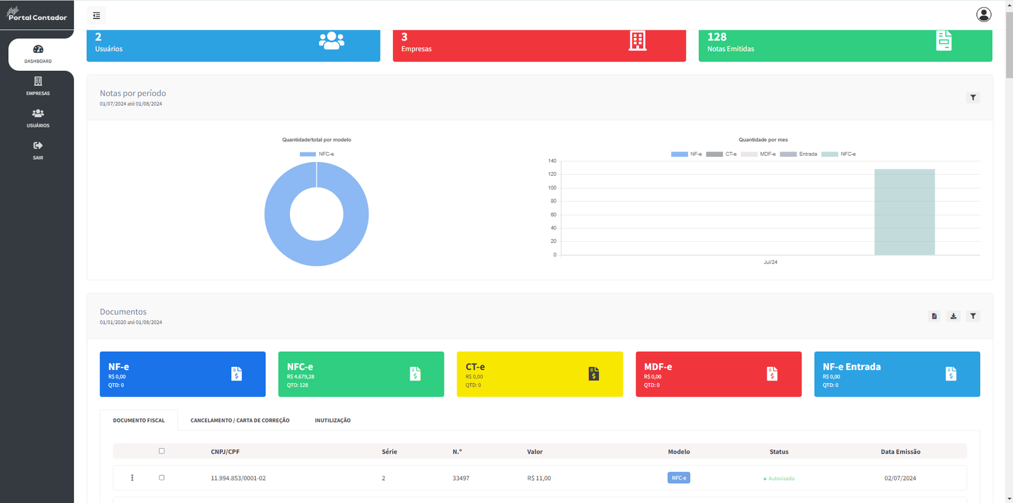Open the Dashboard sidebar item
This screenshot has width=1013, height=503.
38,54
